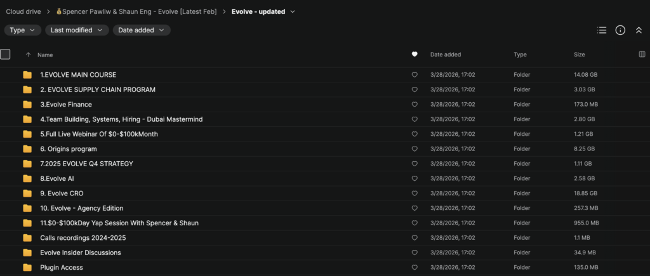Open the column settings icon
The height and width of the screenshot is (276, 650).
642,55
